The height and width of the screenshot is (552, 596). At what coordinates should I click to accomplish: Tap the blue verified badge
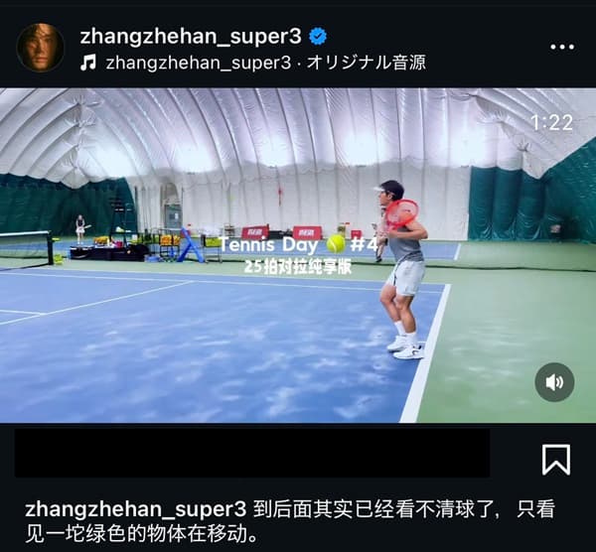[x=318, y=37]
